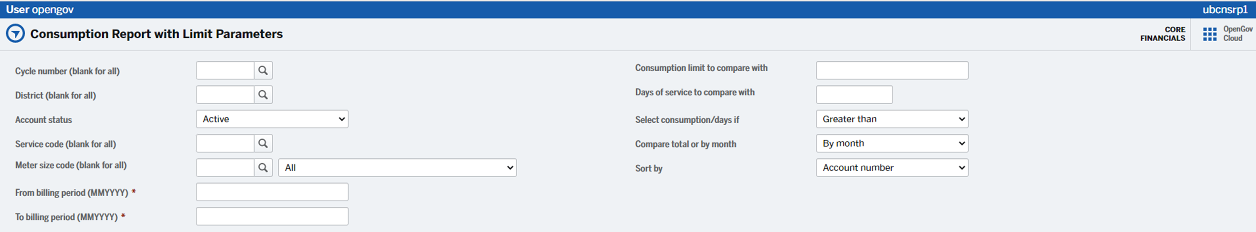Image resolution: width=1256 pixels, height=232 pixels.
Task: Open the 'By month' compare dropdown
Action: 892,143
